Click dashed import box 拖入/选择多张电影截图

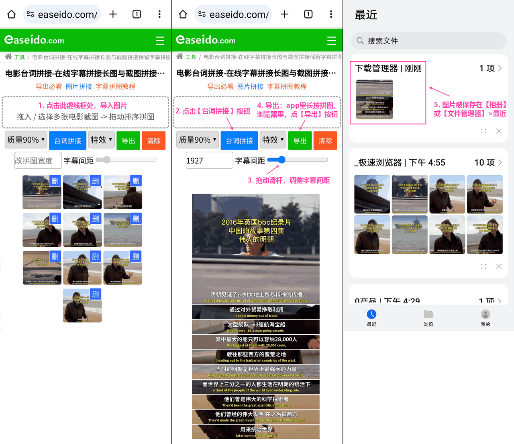pyautogui.click(x=86, y=112)
